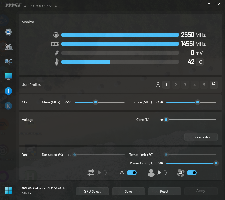Click the Core clock slider handle
The width and height of the screenshot is (225, 200).
pyautogui.click(x=198, y=102)
